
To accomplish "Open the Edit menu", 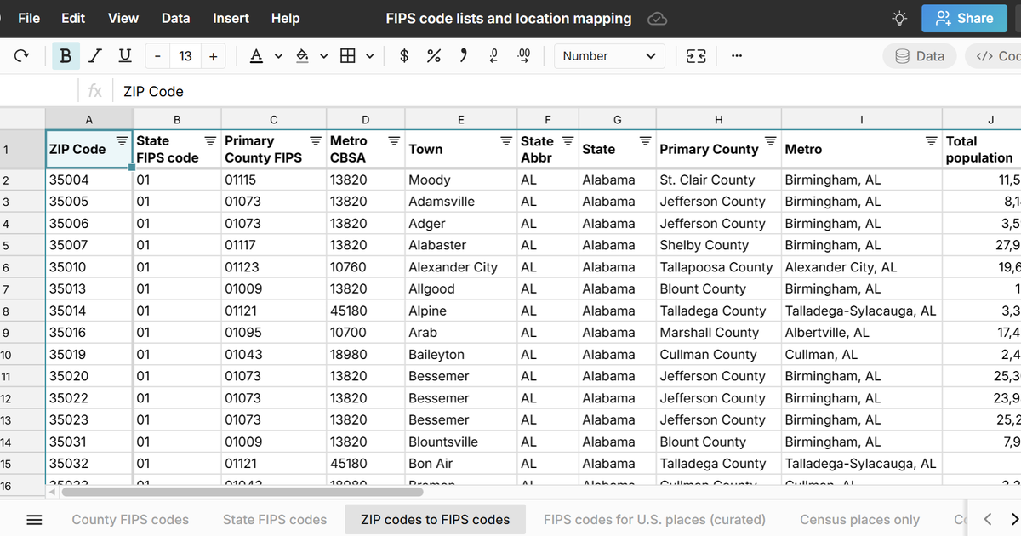I will pos(73,18).
